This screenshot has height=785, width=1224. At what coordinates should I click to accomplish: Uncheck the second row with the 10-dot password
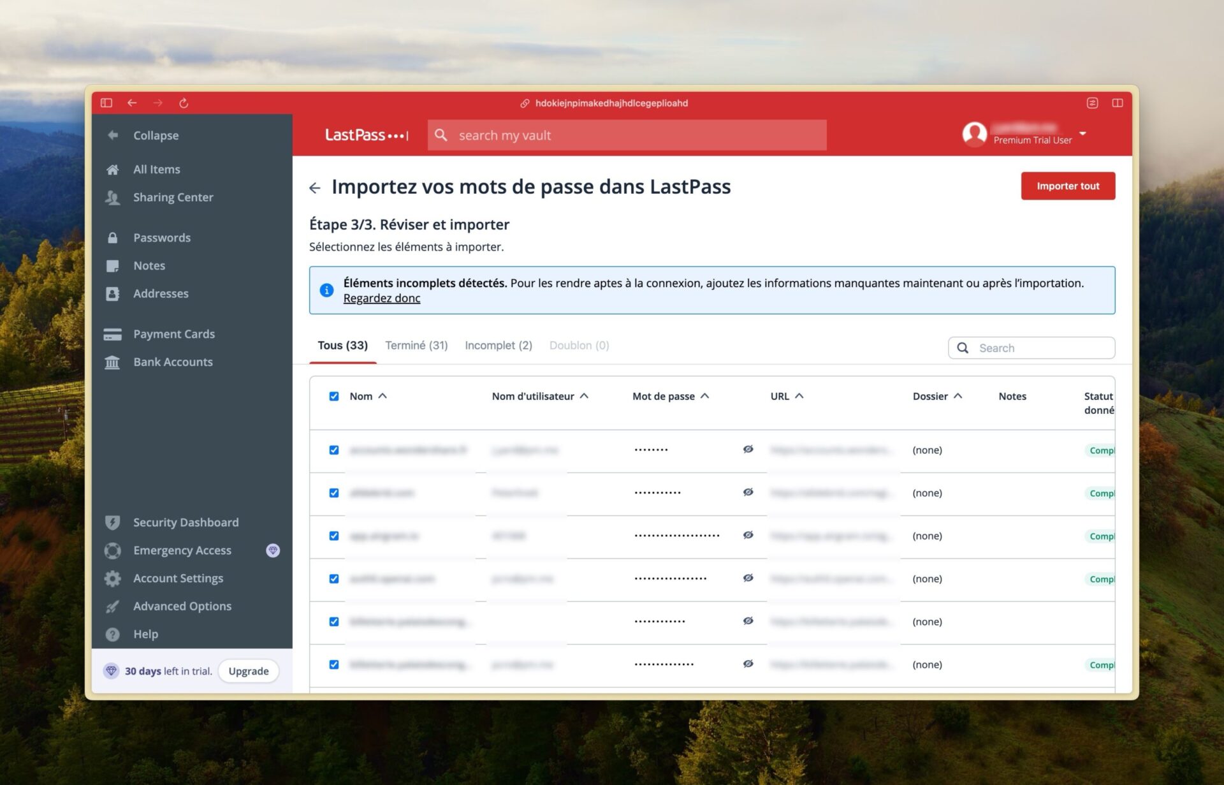(x=334, y=493)
